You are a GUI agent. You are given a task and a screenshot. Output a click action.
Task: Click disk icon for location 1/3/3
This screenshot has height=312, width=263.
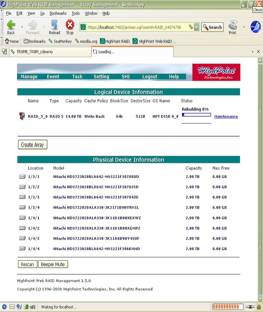click(x=22, y=197)
